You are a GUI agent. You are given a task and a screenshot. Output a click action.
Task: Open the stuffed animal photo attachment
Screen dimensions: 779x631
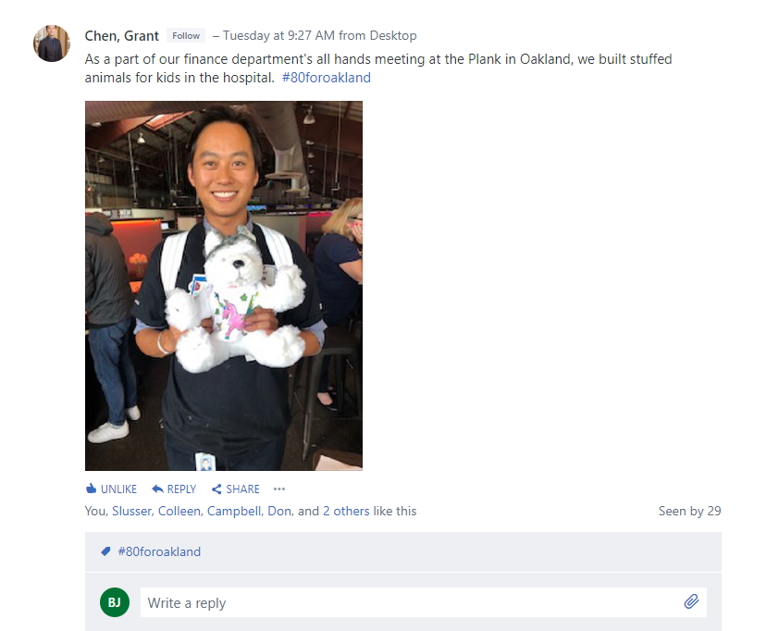pos(224,286)
